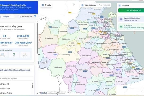Click the Xã Trà Tân region on the map
144x96 pixels.
tap(106, 89)
